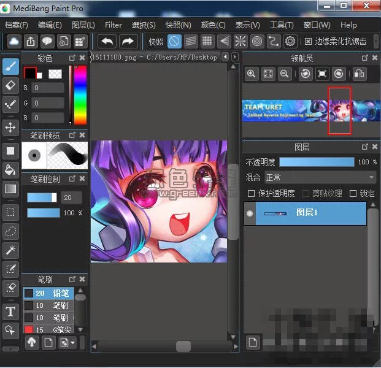381x368 pixels.
Task: Enable parallel lines snap
Action: (191, 42)
